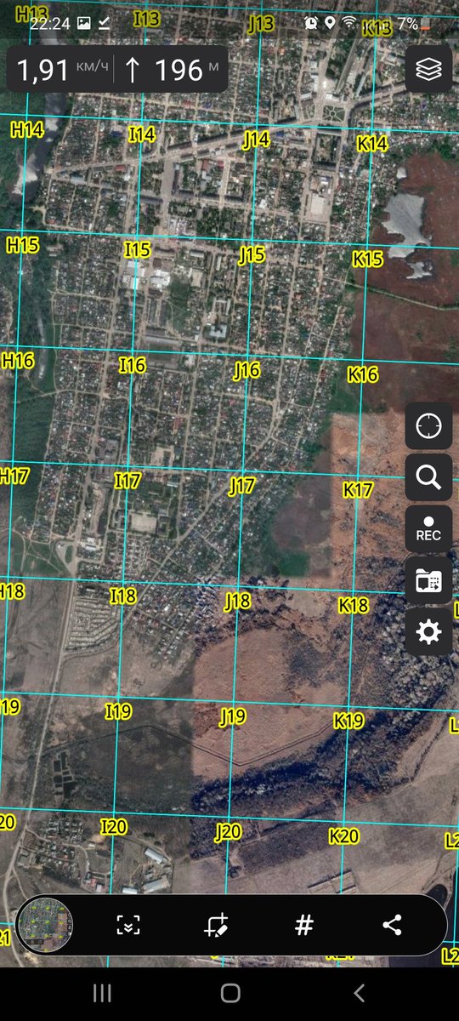459x1021 pixels.
Task: Tap the Android recent apps button
Action: coord(102,993)
